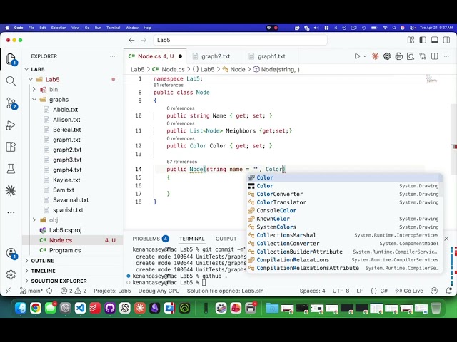Run the file with play button

[x=357, y=56]
